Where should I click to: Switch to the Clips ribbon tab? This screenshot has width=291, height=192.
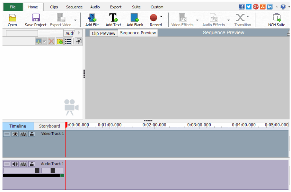[x=54, y=7]
